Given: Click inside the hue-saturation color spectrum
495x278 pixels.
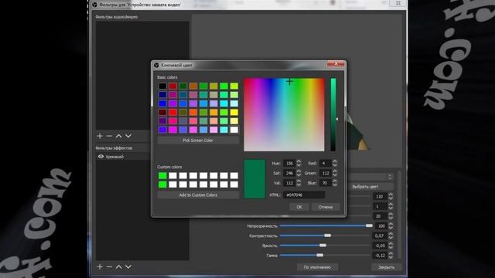Looking at the screenshot, I should pyautogui.click(x=284, y=115).
